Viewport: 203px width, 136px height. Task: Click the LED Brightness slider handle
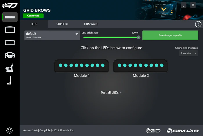point(139,37)
